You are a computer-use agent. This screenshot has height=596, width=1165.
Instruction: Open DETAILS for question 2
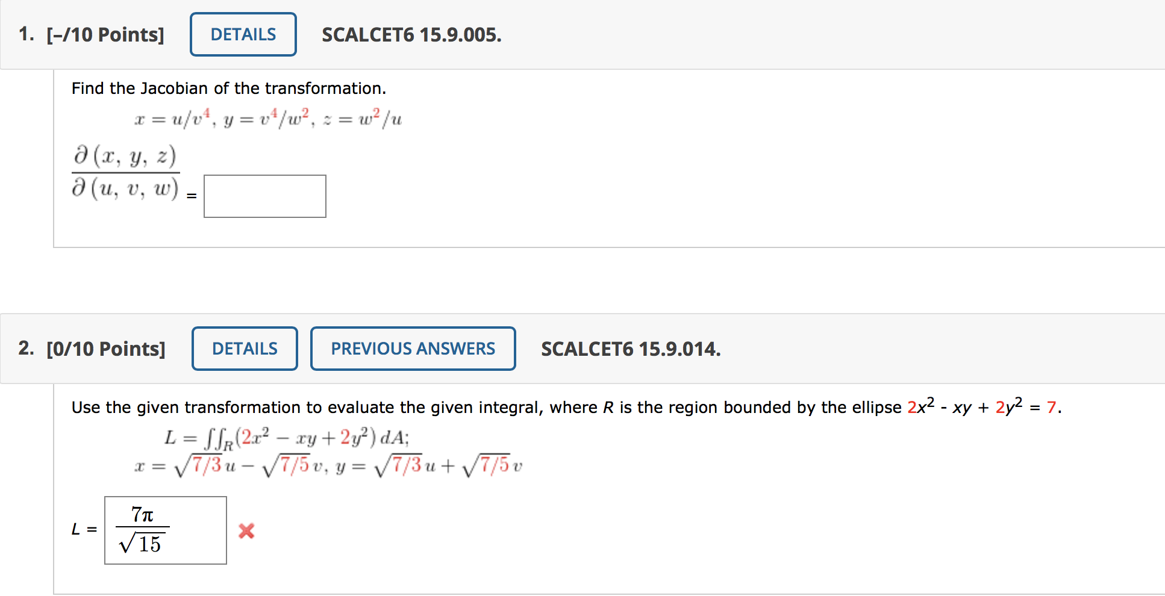(245, 349)
